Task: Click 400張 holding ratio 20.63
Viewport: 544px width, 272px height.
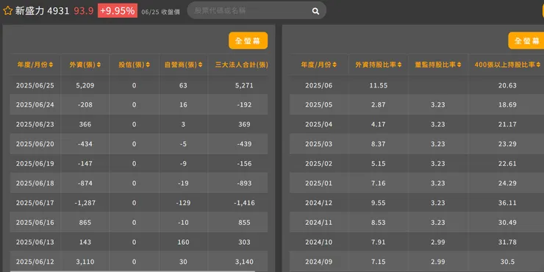Action: (x=507, y=85)
